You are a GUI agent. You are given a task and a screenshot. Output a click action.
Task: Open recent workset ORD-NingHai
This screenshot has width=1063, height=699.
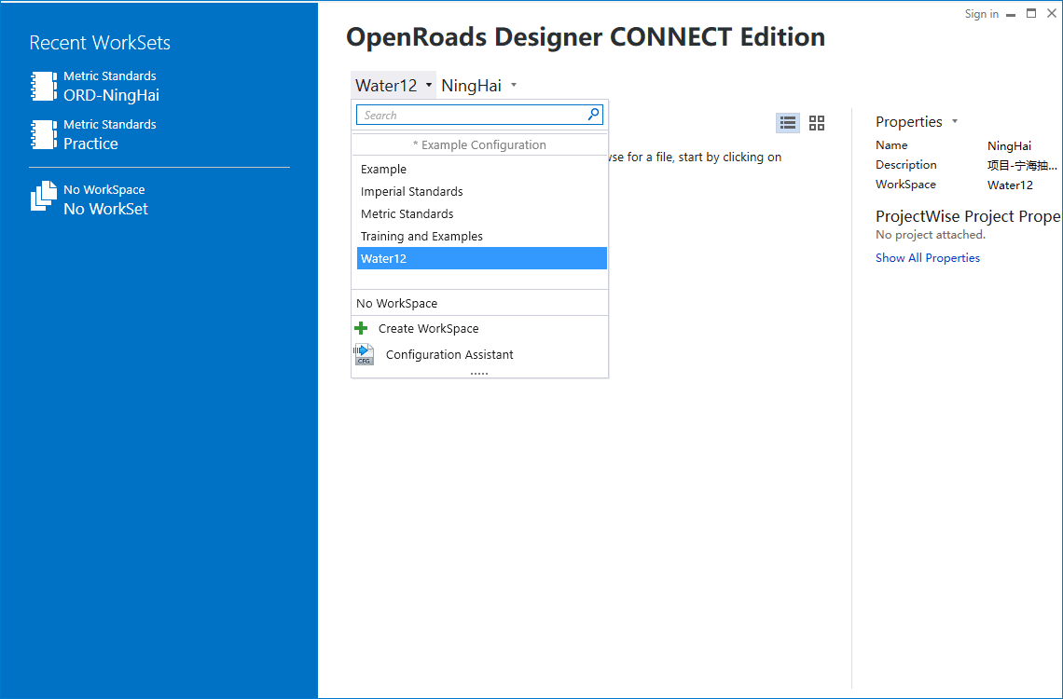coord(95,87)
